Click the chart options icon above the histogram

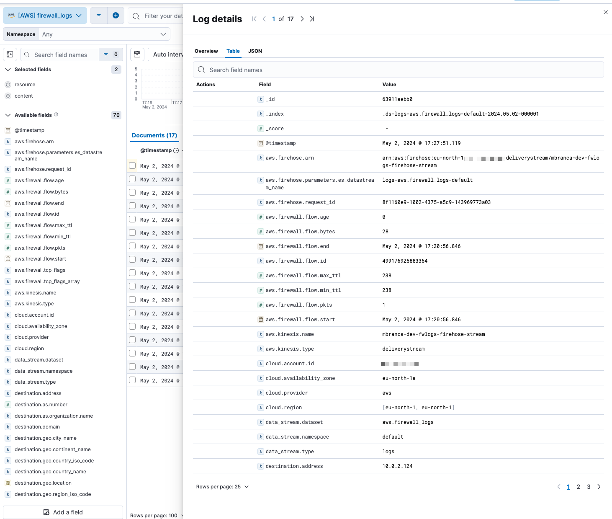(x=137, y=54)
